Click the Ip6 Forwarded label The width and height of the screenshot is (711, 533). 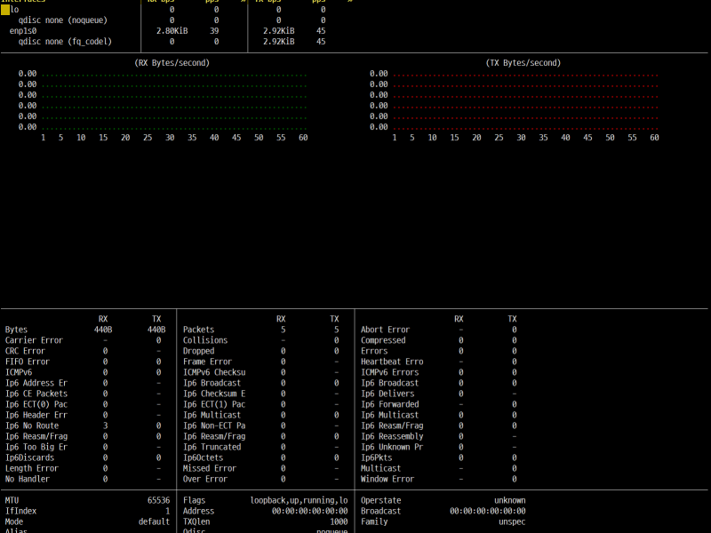390,404
